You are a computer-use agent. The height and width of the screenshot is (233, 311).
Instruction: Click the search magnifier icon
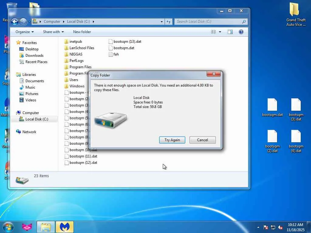click(244, 22)
